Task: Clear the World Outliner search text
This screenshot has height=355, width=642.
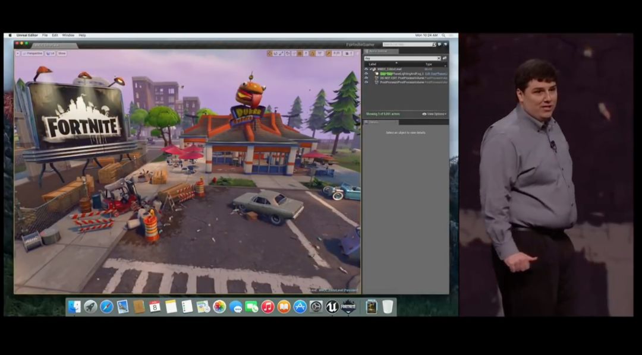Action: pos(439,58)
